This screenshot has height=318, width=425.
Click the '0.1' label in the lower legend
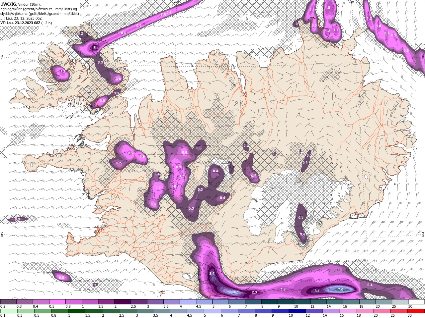[x=3, y=316]
